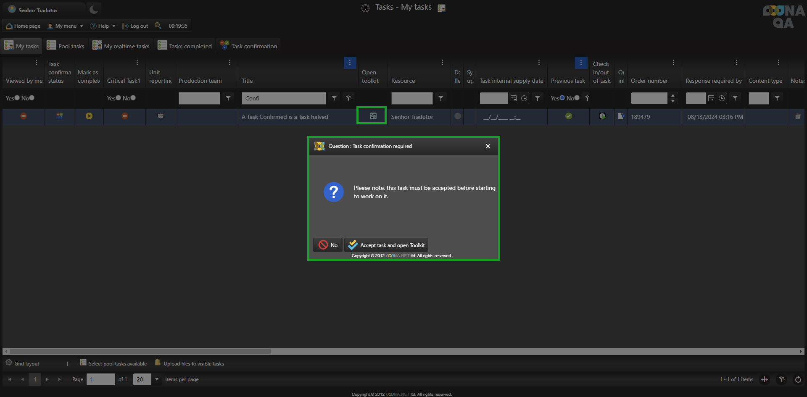
Task: Toggle dark mode moon icon
Action: pyautogui.click(x=94, y=9)
